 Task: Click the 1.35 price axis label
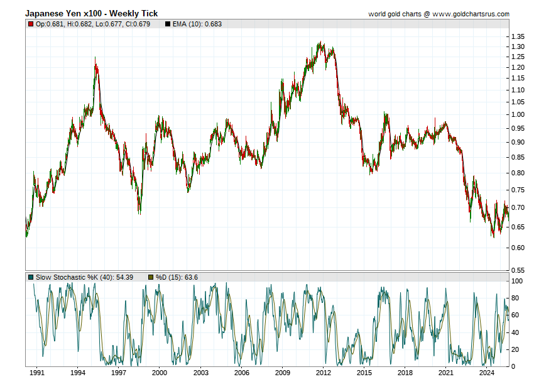[518, 37]
